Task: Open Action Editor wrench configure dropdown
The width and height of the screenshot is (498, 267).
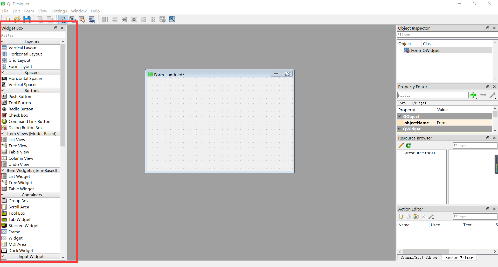Action: point(431,216)
